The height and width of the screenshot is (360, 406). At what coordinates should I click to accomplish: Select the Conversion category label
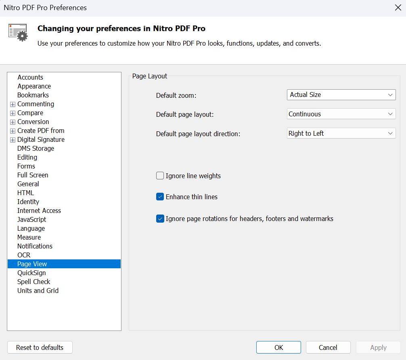[x=33, y=122]
